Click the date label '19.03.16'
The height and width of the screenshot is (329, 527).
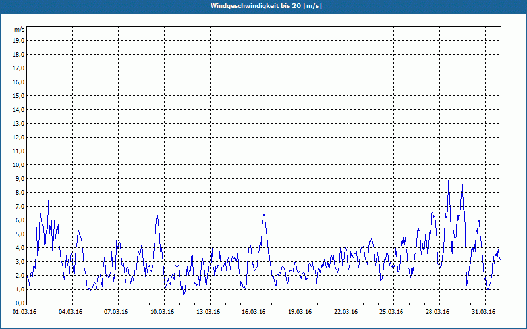[300, 312]
